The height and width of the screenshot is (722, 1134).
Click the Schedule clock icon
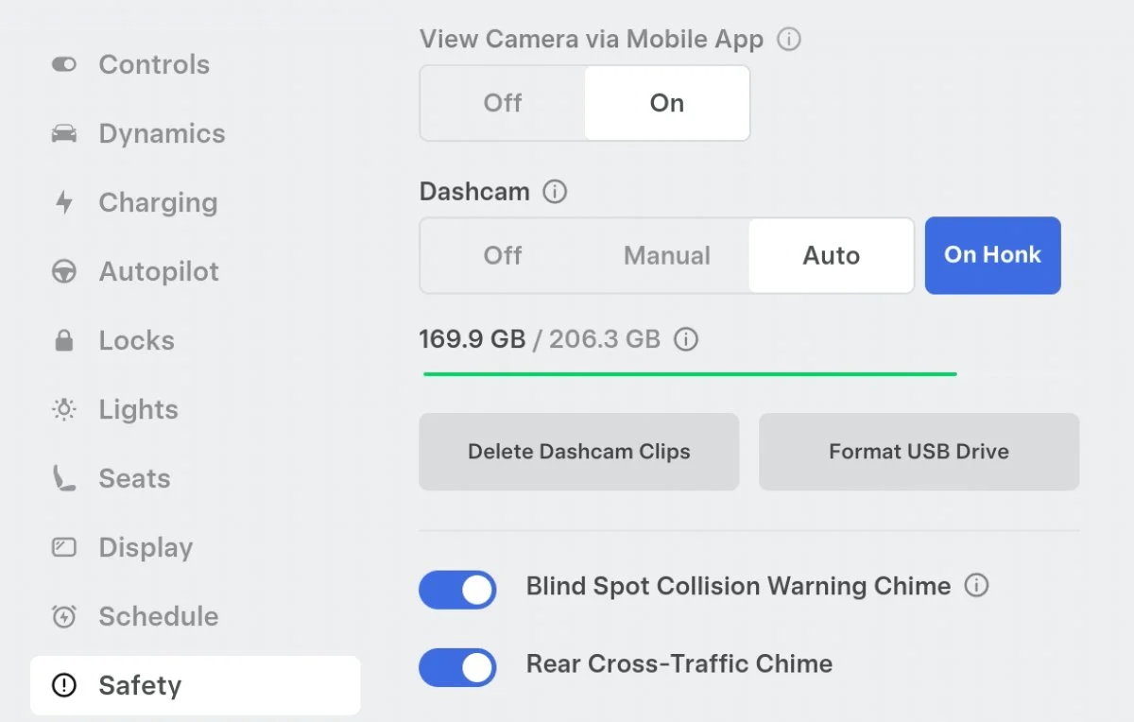(62, 616)
